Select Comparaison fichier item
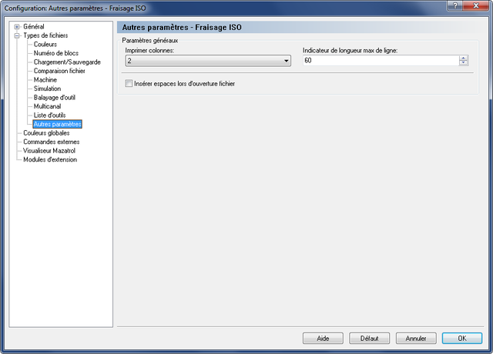This screenshot has width=493, height=354. click(x=59, y=71)
